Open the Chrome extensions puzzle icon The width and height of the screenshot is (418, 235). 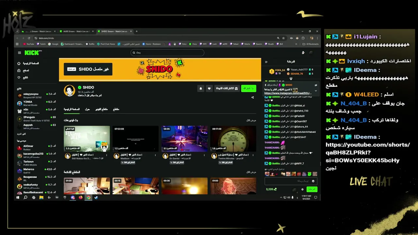tap(303, 38)
